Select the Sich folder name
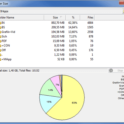This screenshot has height=124, width=124. (x=4, y=37)
